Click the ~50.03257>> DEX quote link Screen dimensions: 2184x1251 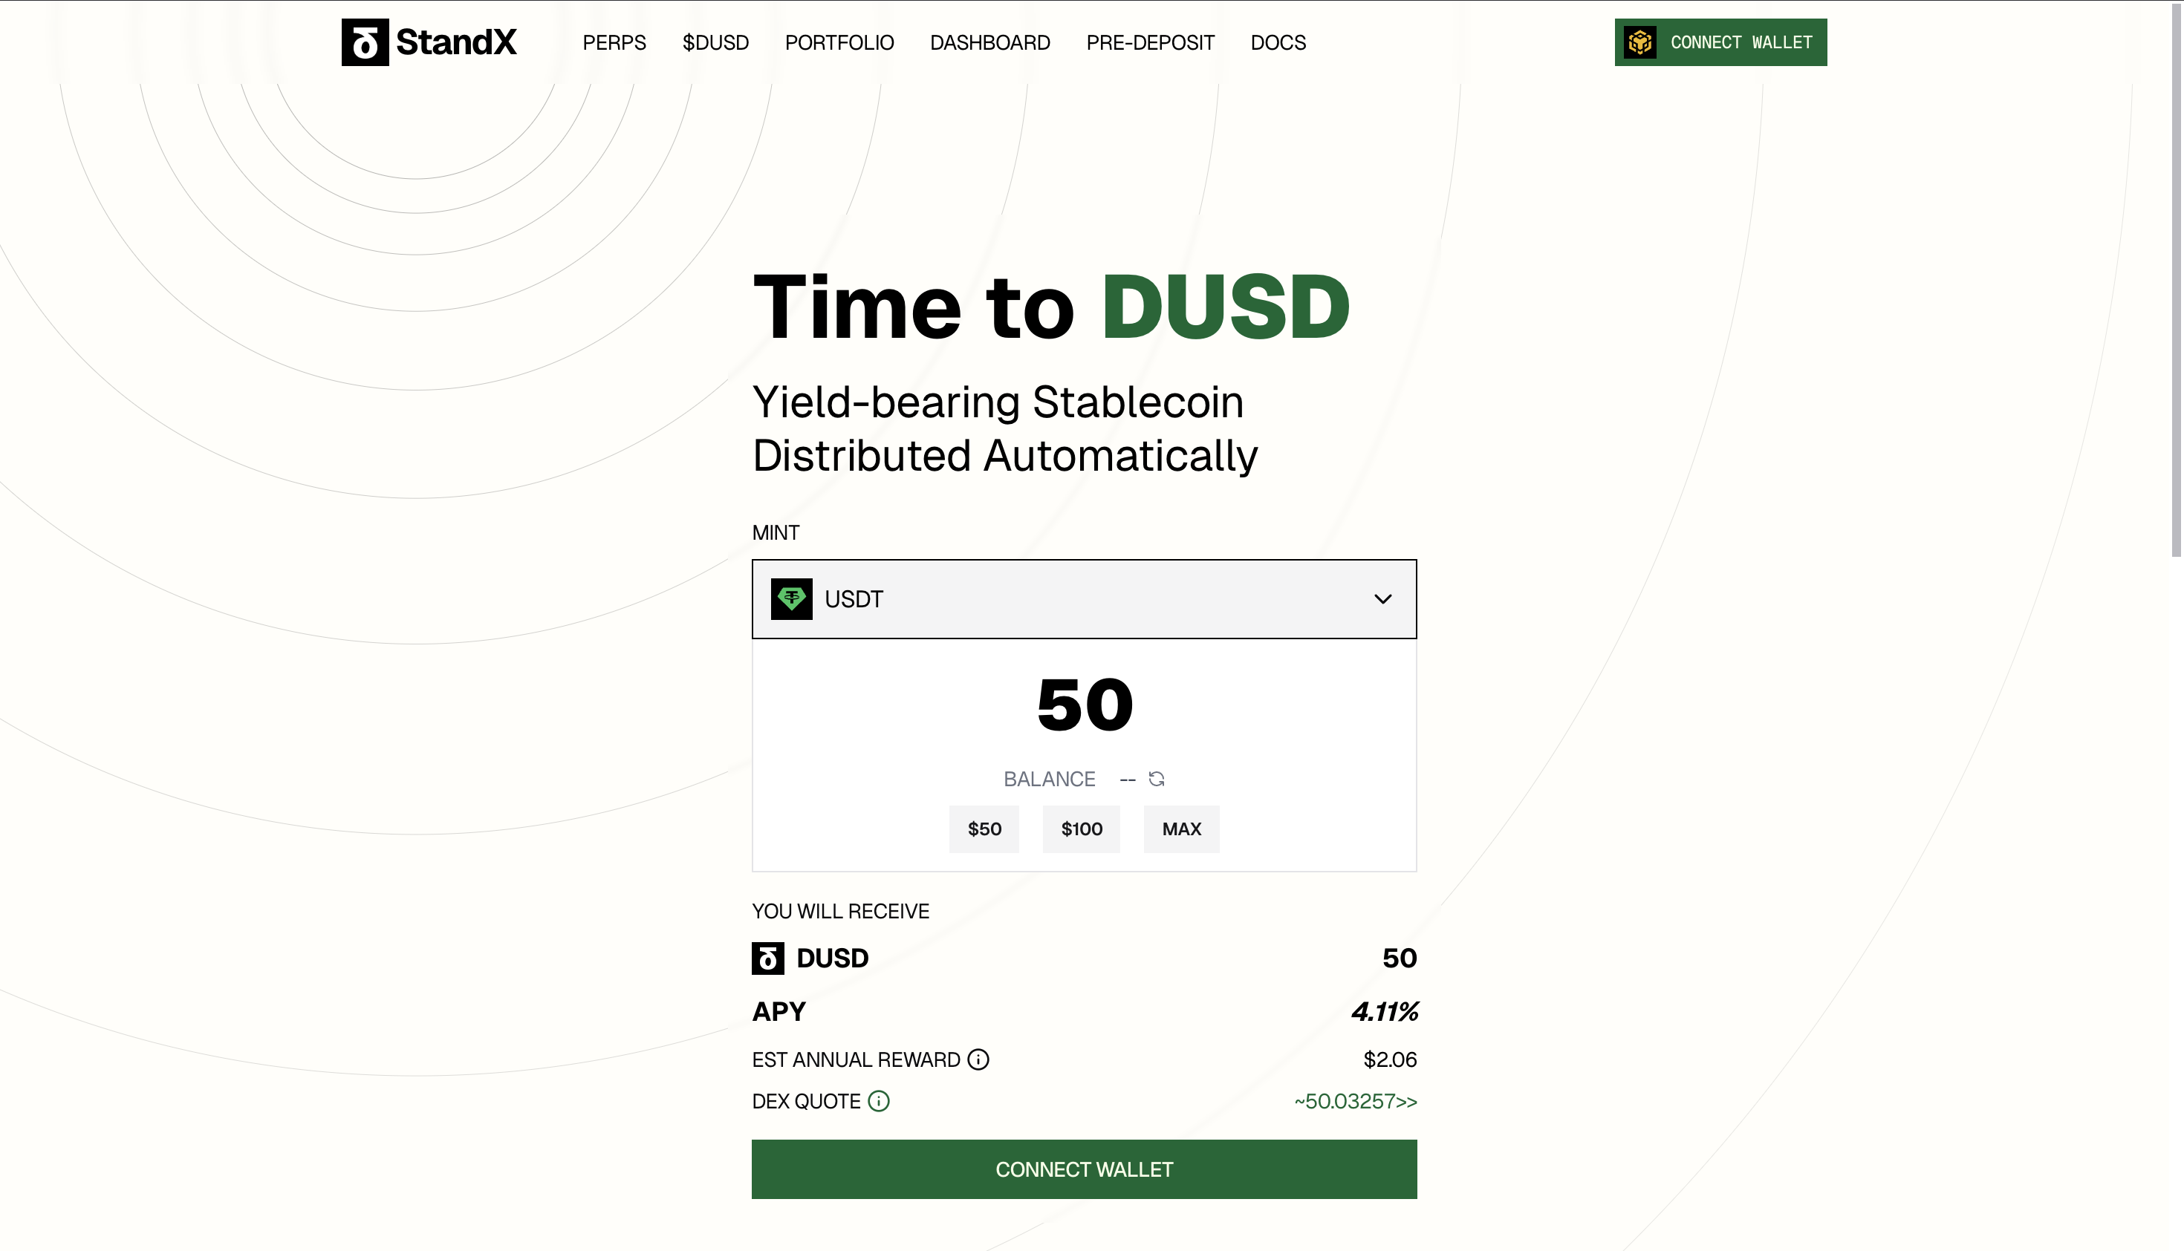tap(1356, 1102)
